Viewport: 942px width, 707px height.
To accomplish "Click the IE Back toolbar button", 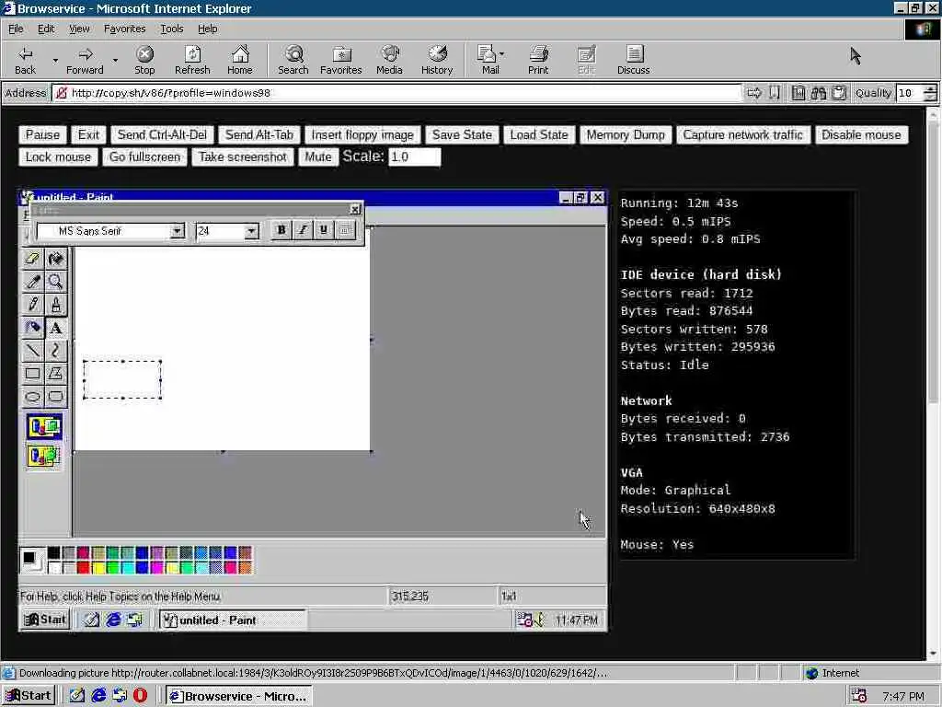I will pyautogui.click(x=25, y=60).
